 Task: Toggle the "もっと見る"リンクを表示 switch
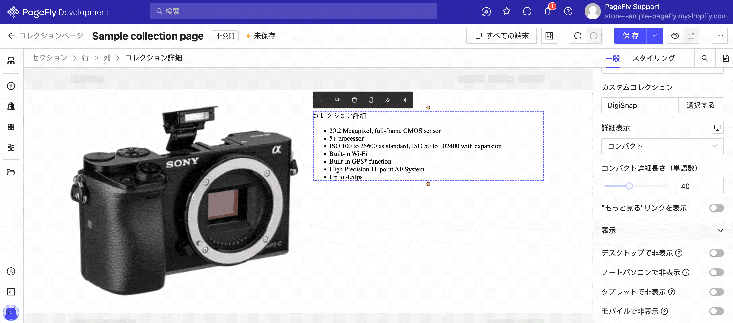[x=716, y=208]
